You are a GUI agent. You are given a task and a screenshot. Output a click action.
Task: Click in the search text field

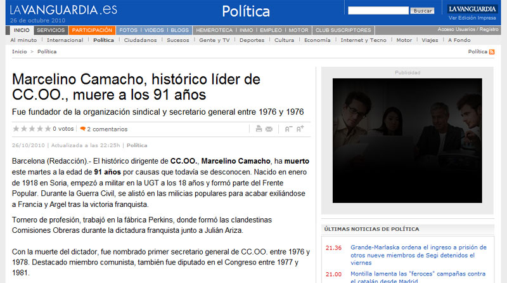point(378,11)
